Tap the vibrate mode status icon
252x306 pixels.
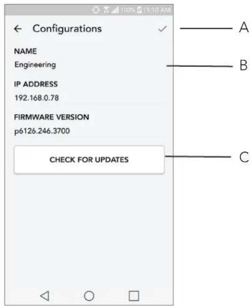click(x=96, y=10)
